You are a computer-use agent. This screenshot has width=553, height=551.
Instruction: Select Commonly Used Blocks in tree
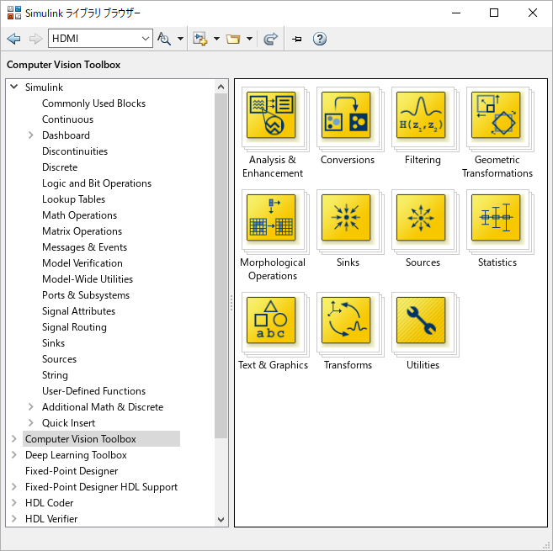(x=93, y=103)
